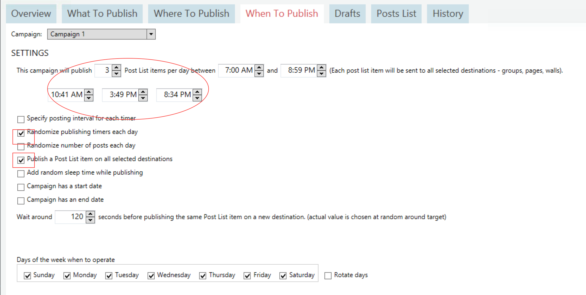The height and width of the screenshot is (295, 586).
Task: Lower the 3:49 PM timer value
Action: [143, 98]
